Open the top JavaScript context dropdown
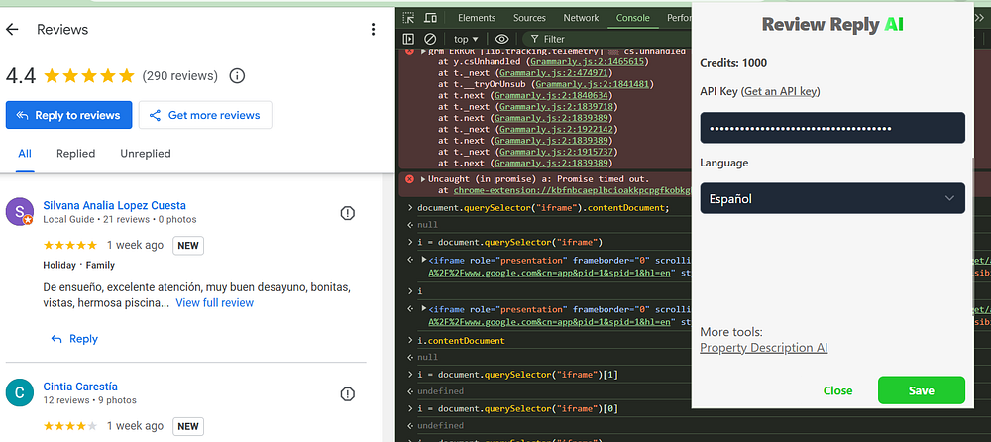991x442 pixels. click(466, 40)
